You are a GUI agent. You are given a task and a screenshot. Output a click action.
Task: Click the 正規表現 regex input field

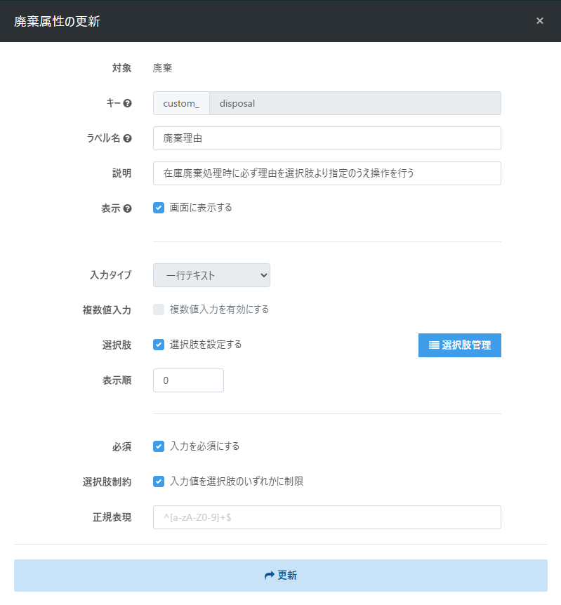(327, 517)
